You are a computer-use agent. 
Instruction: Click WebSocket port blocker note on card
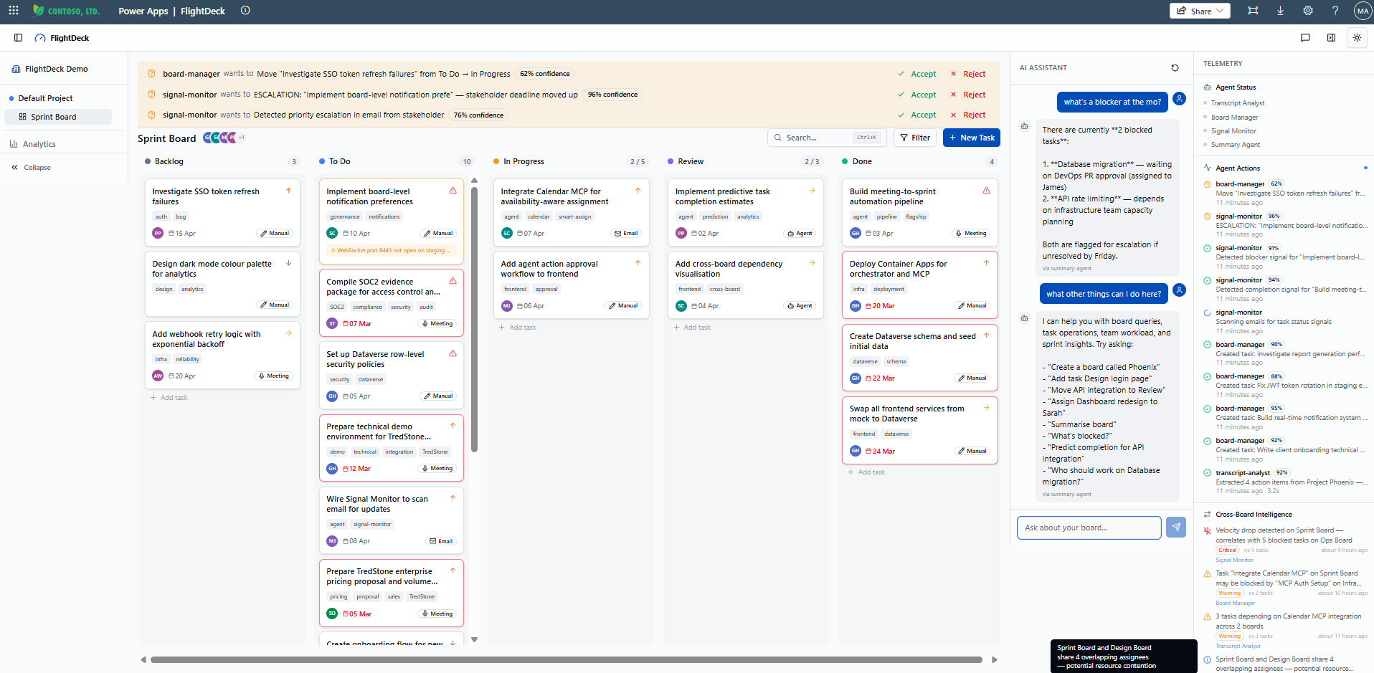391,251
